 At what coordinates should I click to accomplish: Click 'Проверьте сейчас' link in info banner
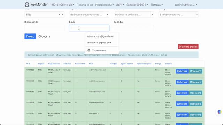click(x=159, y=55)
